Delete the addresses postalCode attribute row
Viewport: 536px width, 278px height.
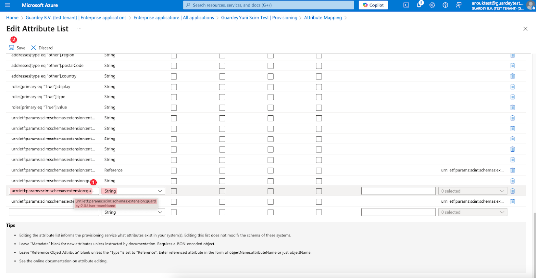click(512, 65)
